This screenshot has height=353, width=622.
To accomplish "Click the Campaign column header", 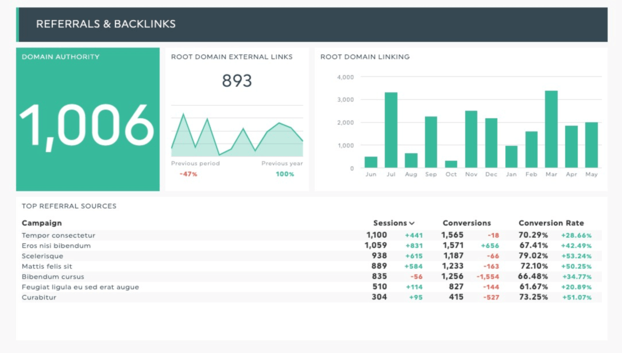I will [42, 223].
